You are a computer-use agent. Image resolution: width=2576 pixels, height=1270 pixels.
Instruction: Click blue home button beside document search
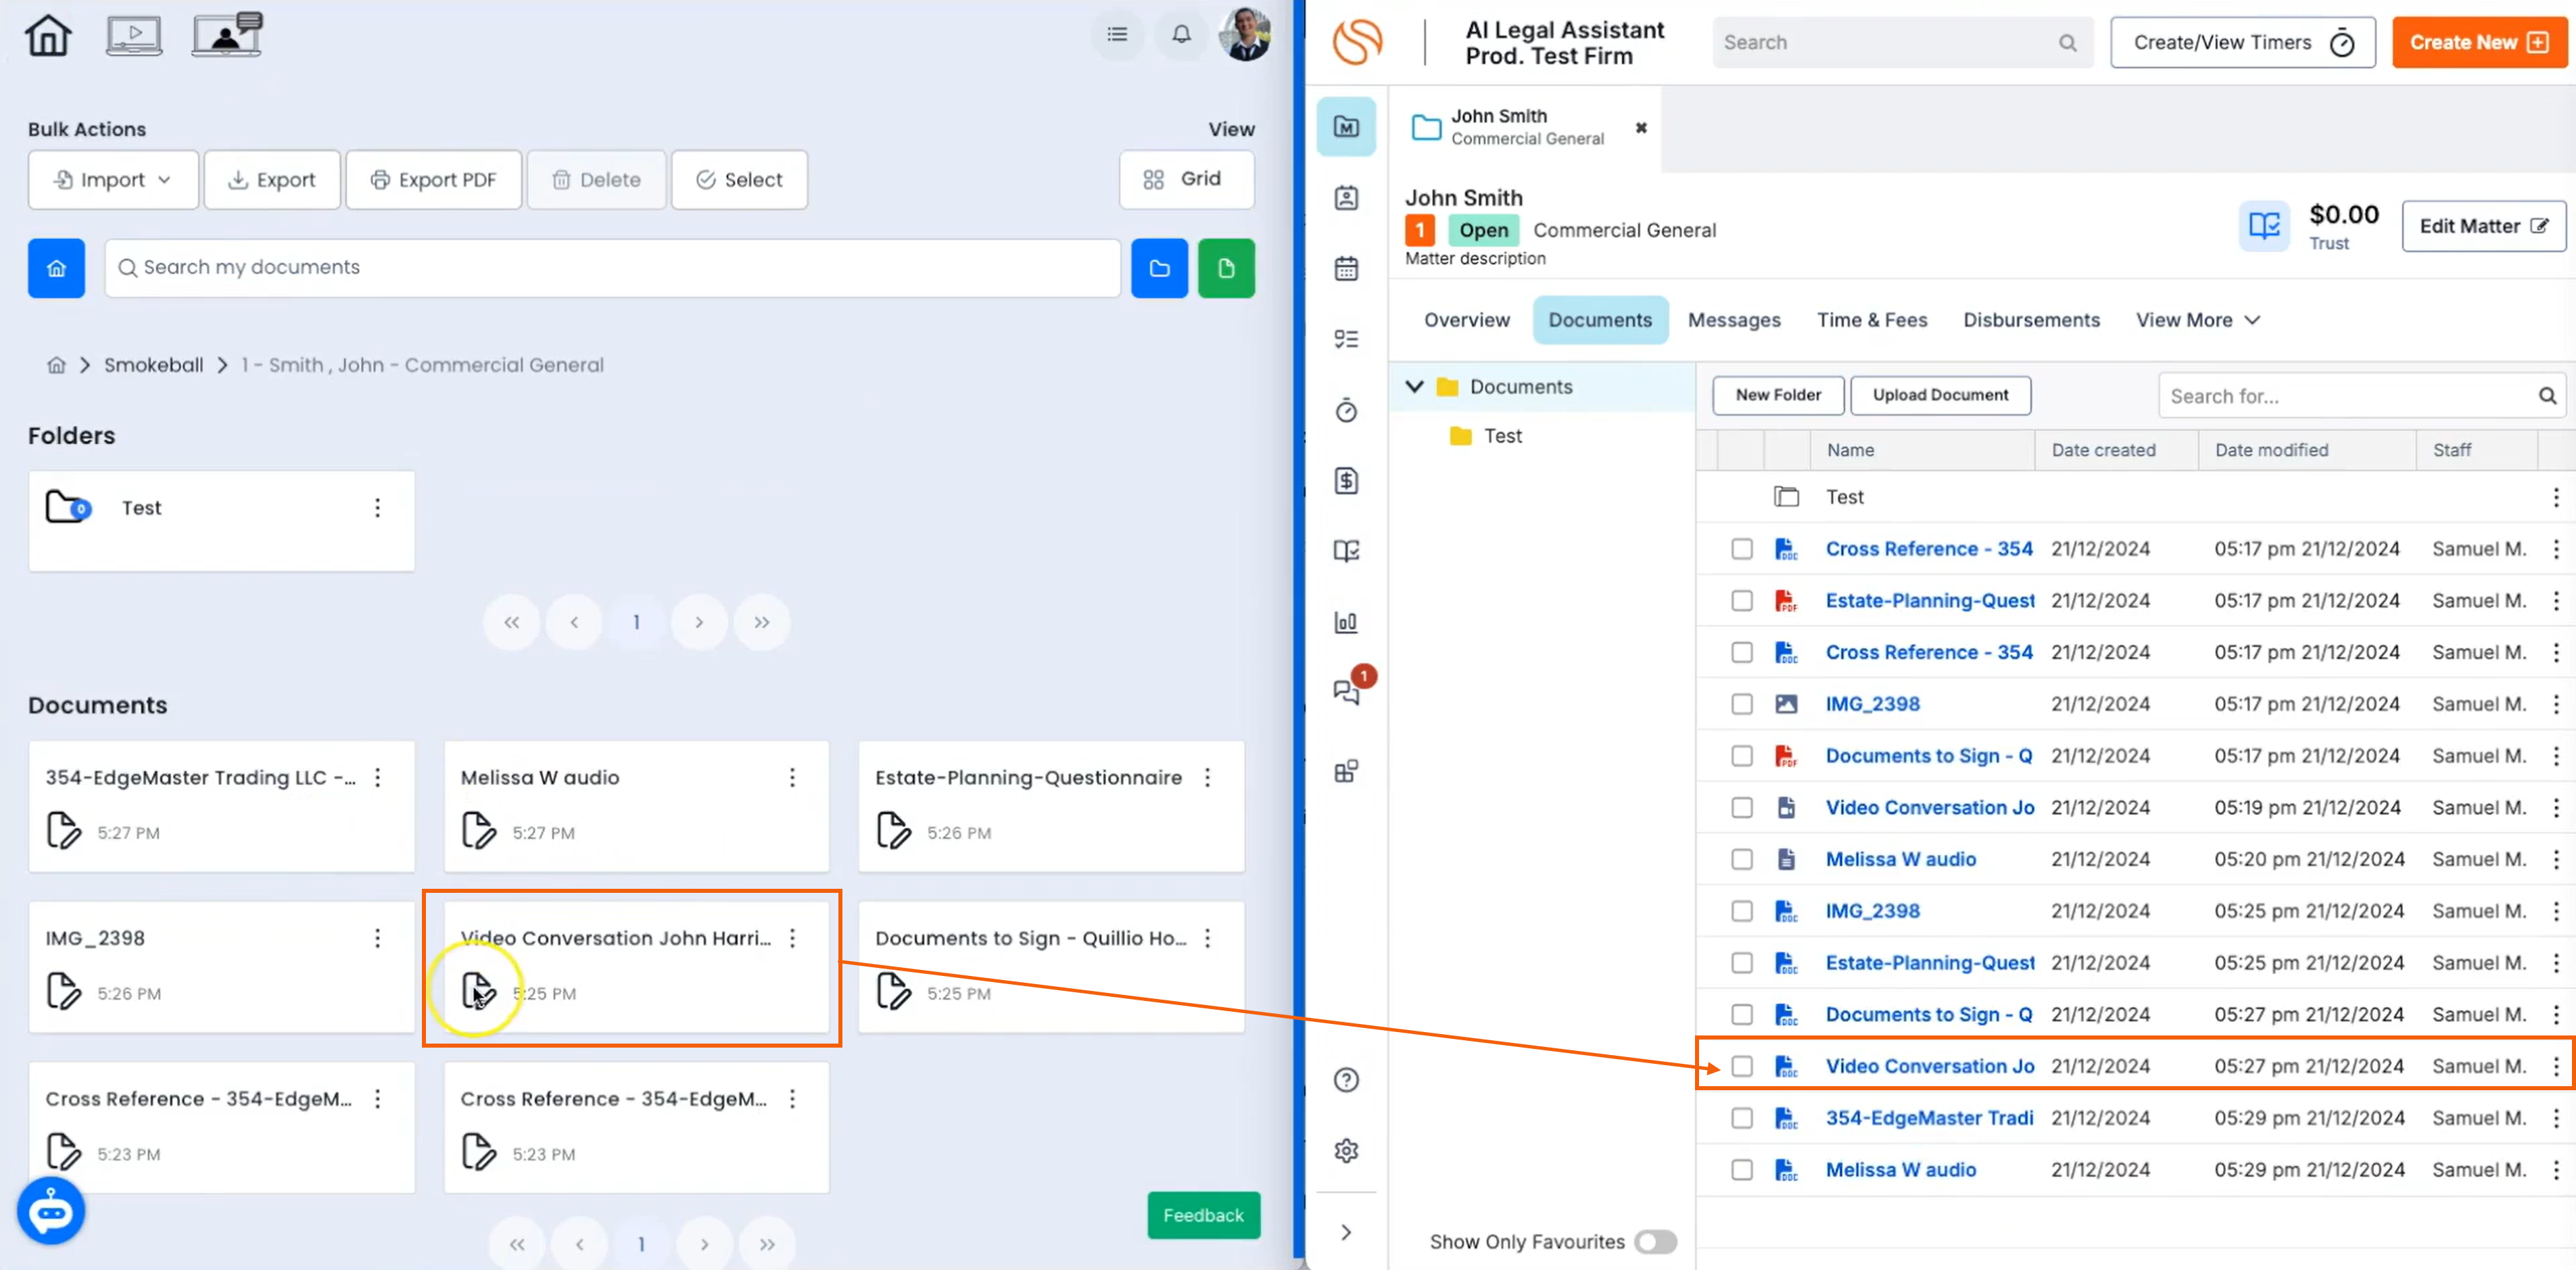(x=56, y=268)
